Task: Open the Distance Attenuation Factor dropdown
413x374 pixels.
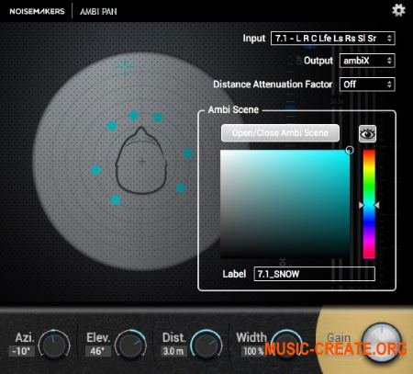Action: 367,85
